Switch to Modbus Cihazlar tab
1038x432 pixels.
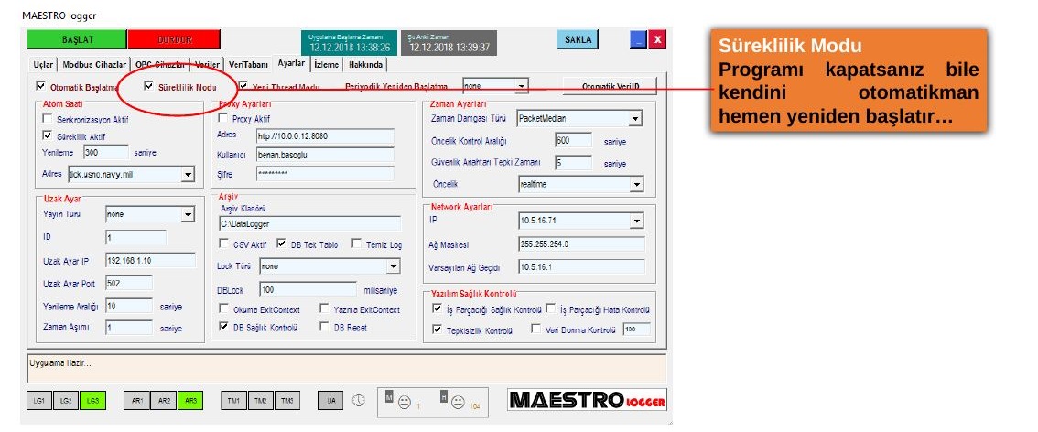(94, 65)
